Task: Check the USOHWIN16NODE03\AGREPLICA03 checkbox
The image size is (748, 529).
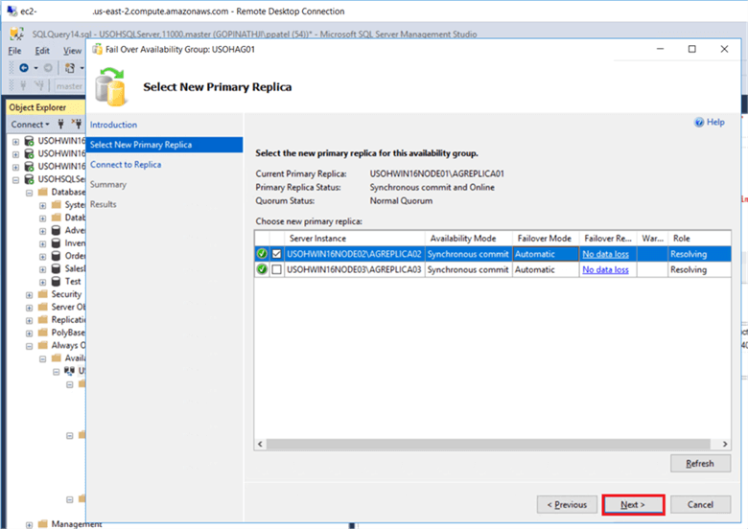Action: [x=277, y=269]
